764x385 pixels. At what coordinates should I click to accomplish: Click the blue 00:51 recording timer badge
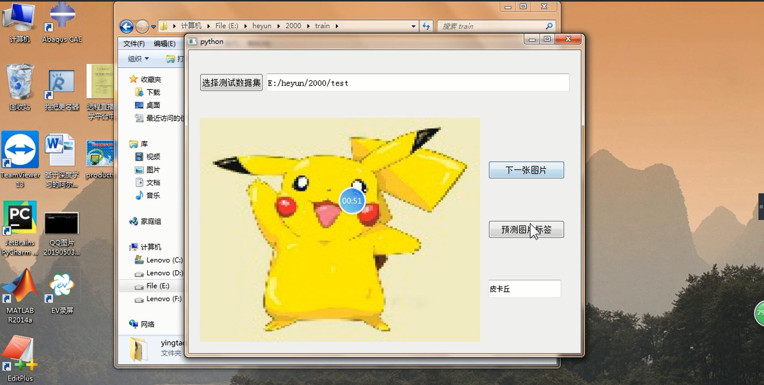point(352,200)
